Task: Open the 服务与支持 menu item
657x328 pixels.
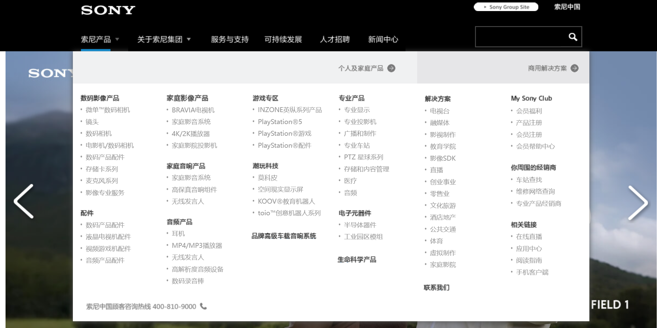Action: click(x=229, y=39)
